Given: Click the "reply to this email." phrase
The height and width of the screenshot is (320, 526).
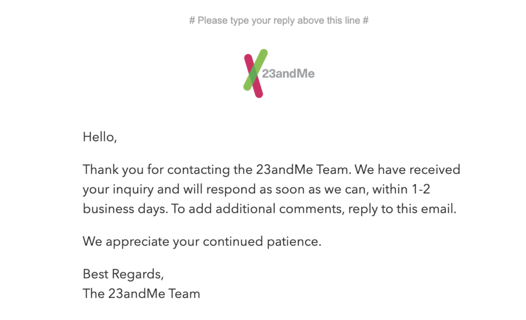Looking at the screenshot, I should tap(402, 209).
